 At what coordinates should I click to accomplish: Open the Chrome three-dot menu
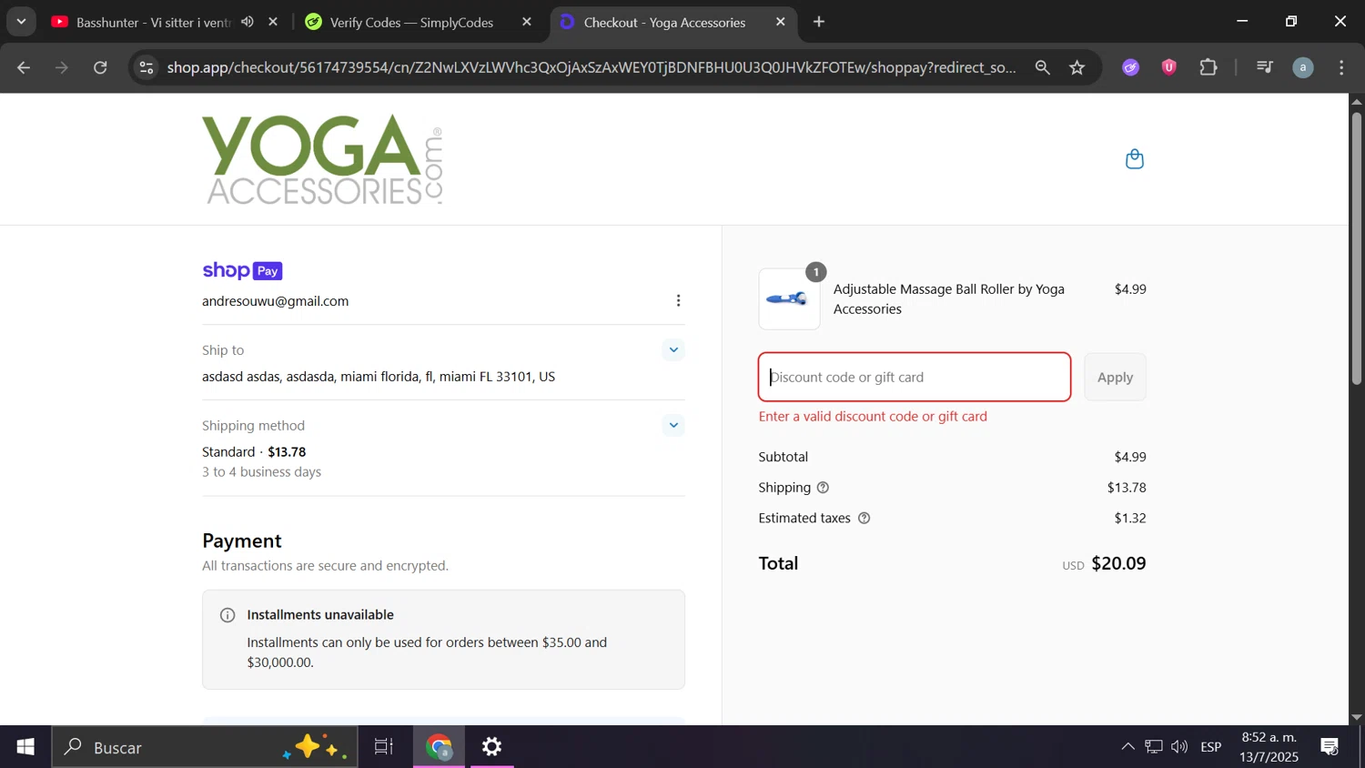tap(1341, 67)
